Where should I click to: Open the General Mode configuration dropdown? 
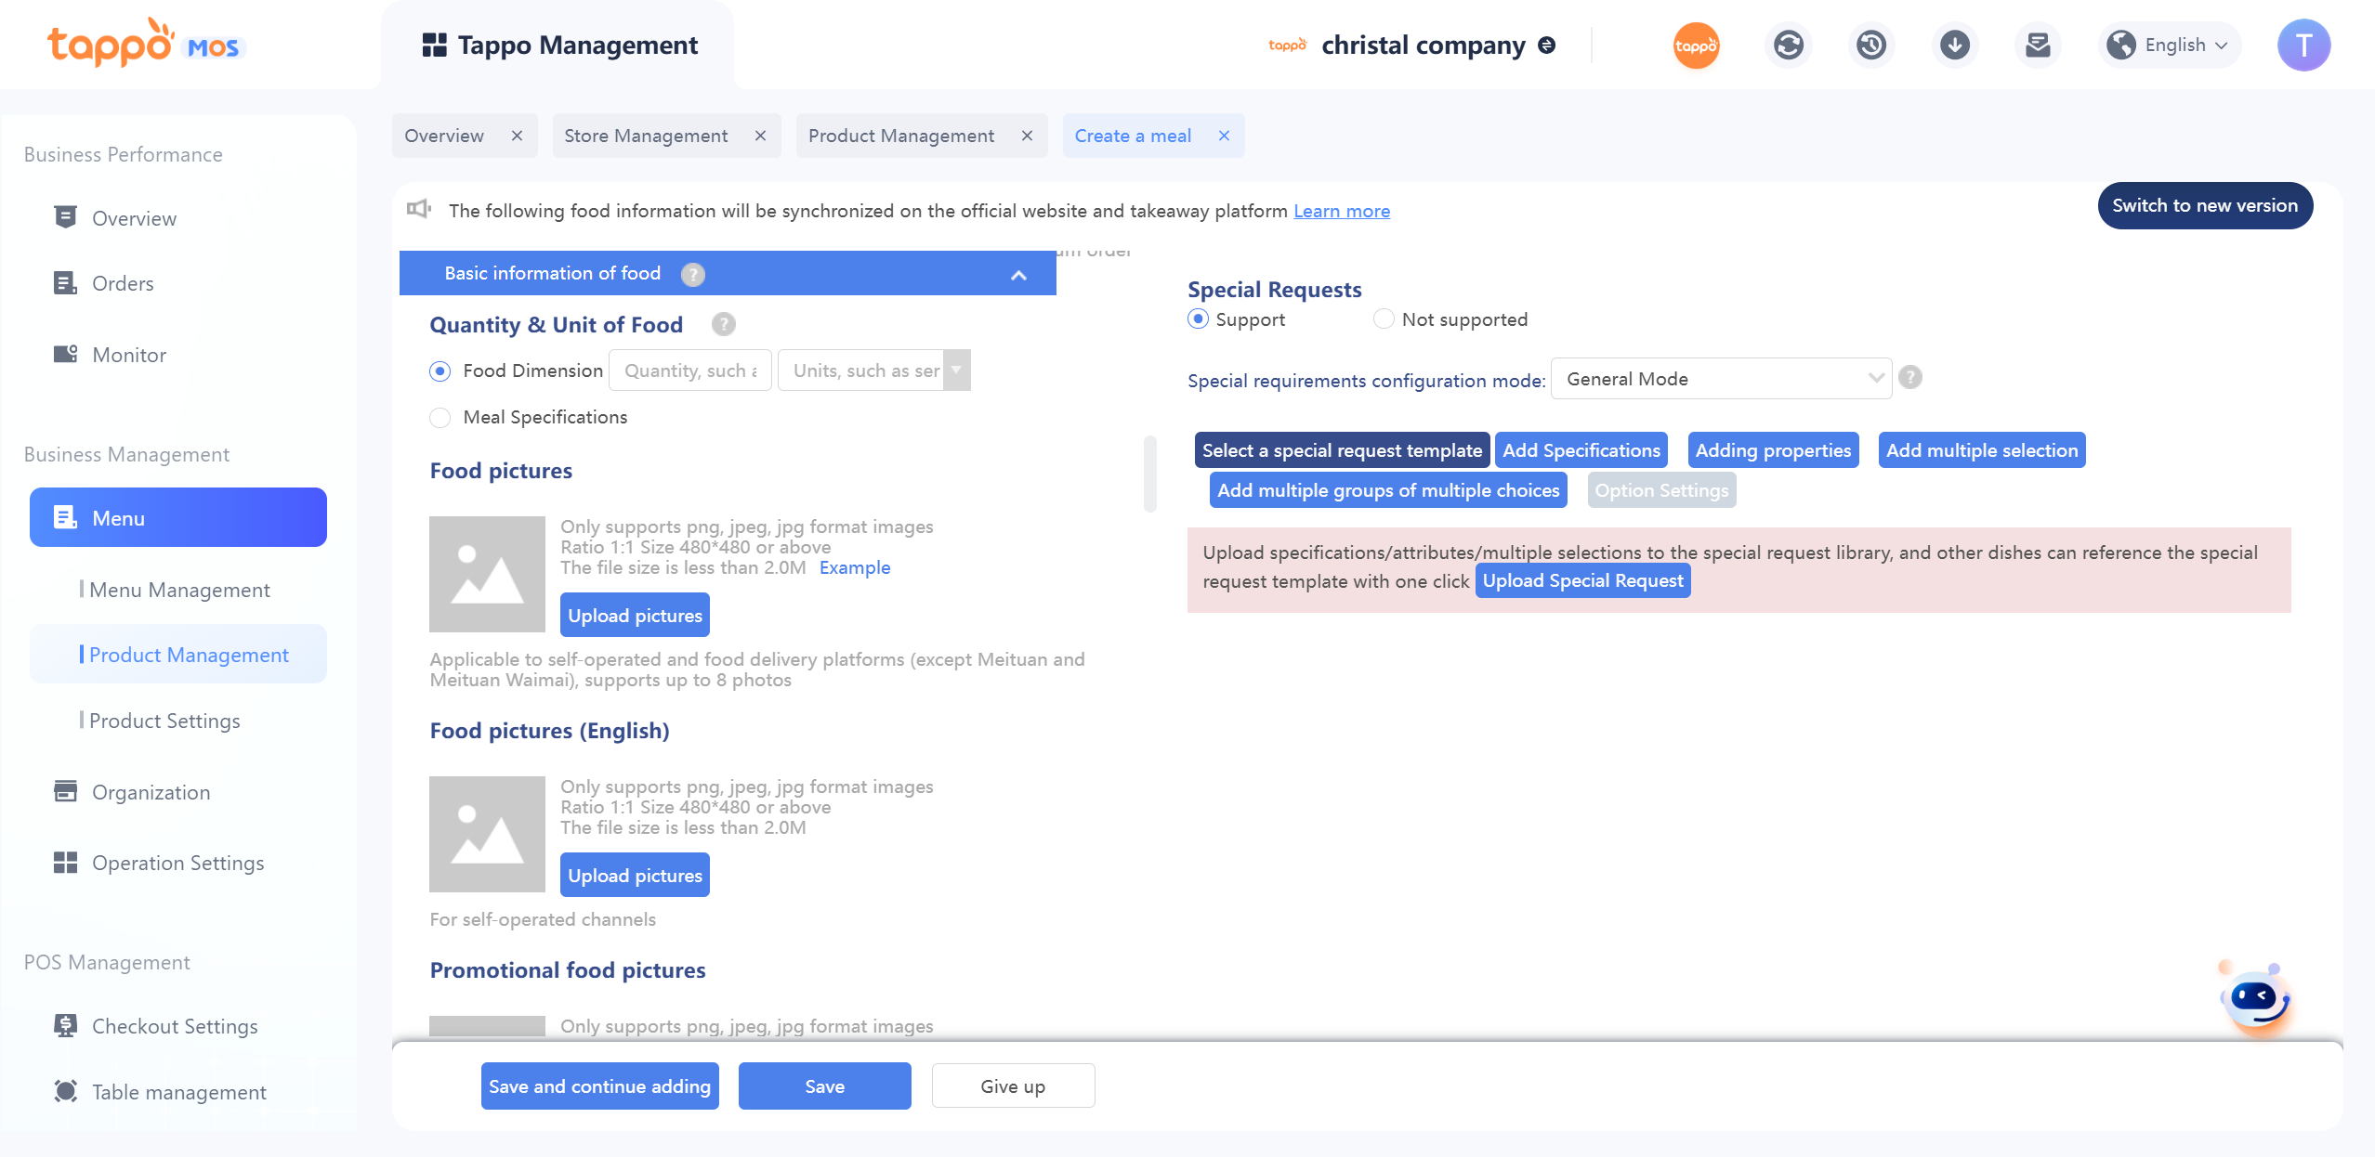1721,379
